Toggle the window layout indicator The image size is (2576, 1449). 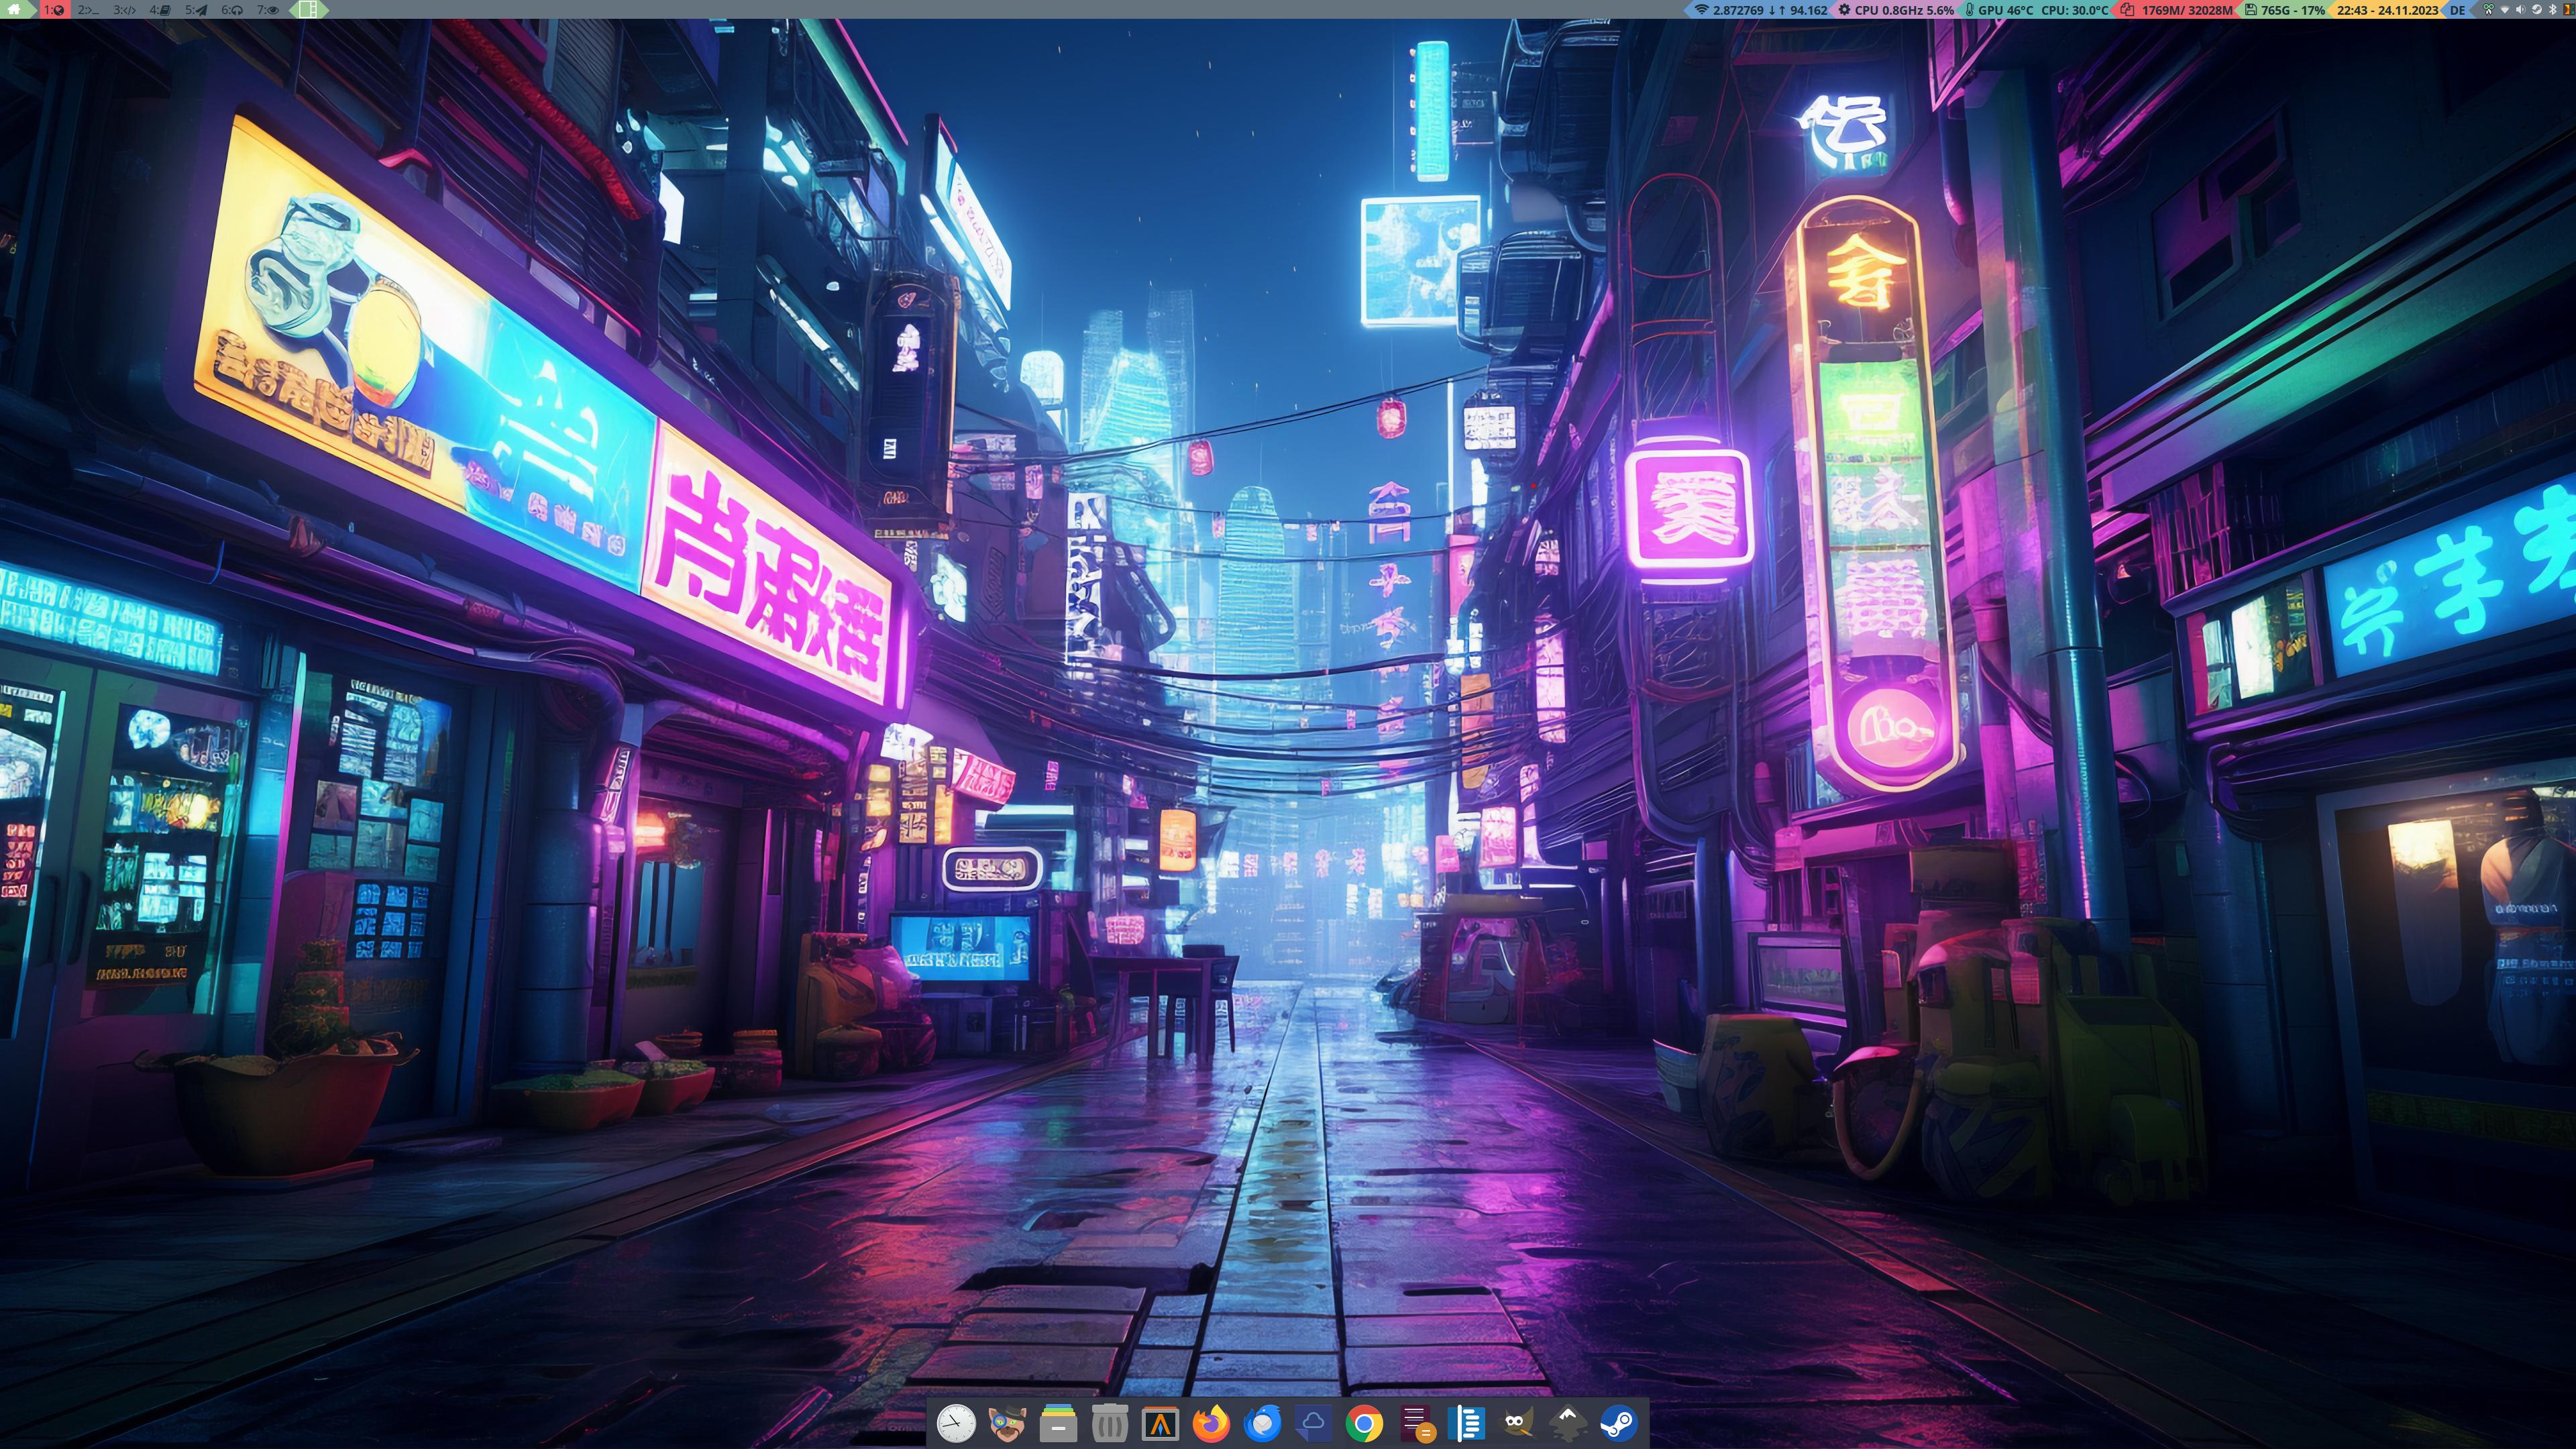click(308, 10)
